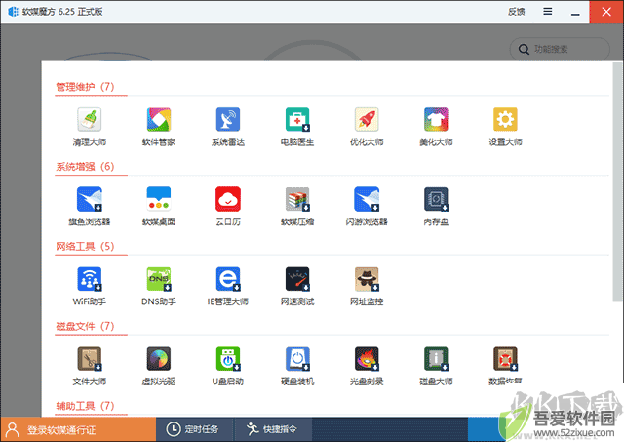This screenshot has width=624, height=442.
Task: Open 网址监控 spy icon
Action: (367, 279)
